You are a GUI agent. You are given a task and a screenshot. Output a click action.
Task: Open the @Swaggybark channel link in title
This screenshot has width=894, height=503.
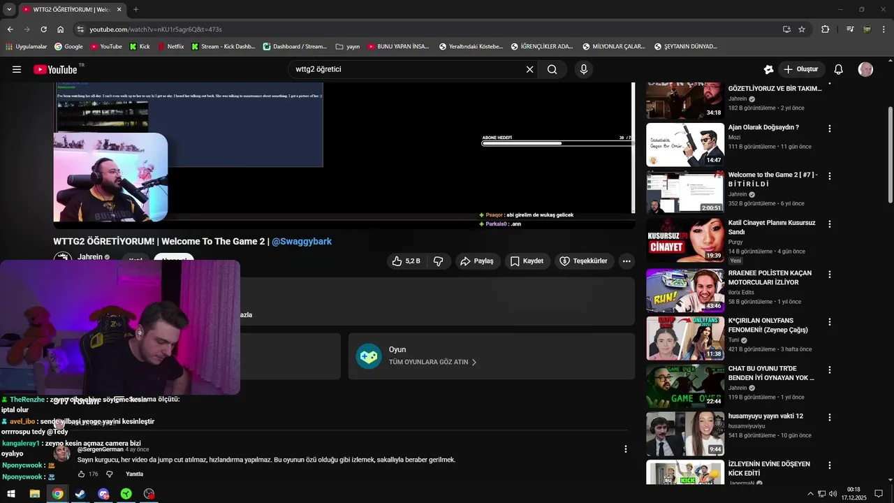pos(302,241)
